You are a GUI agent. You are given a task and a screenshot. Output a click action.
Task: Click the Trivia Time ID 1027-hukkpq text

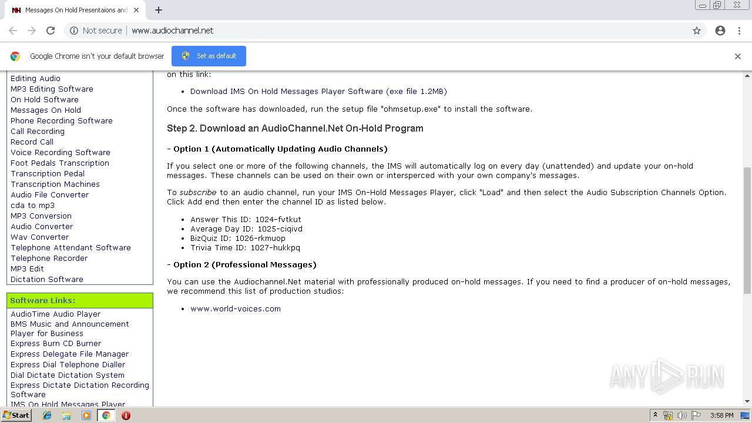point(245,247)
